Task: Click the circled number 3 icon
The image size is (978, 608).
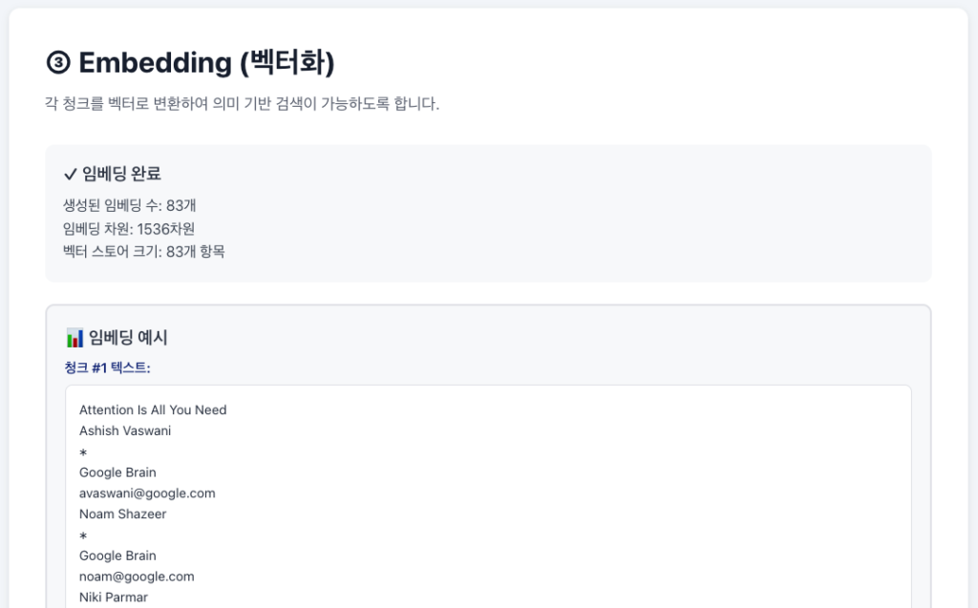Action: (x=57, y=63)
